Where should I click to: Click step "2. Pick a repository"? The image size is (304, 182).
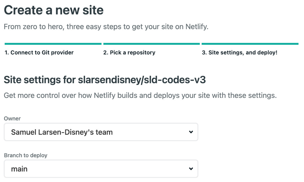click(x=129, y=52)
